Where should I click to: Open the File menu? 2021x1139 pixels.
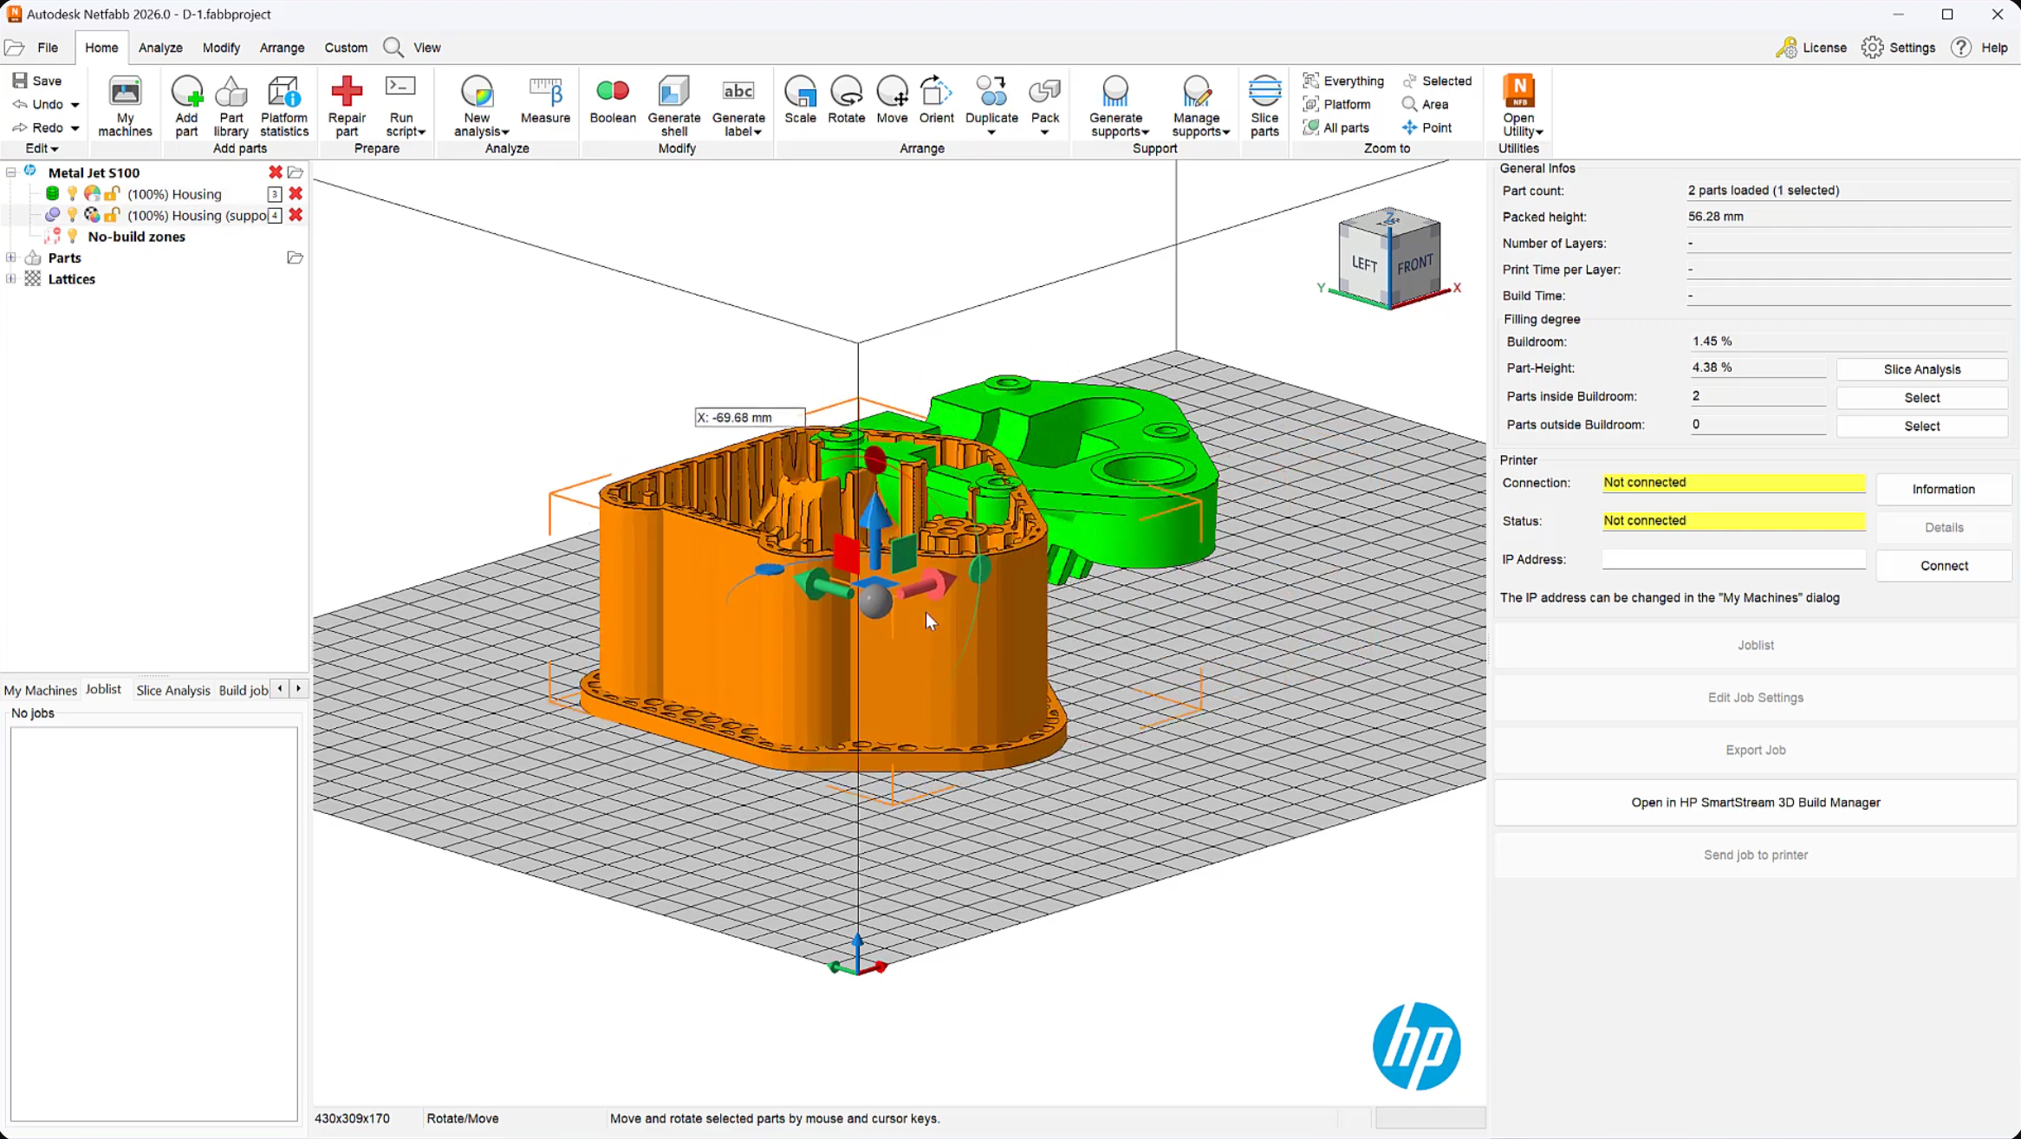tap(48, 48)
